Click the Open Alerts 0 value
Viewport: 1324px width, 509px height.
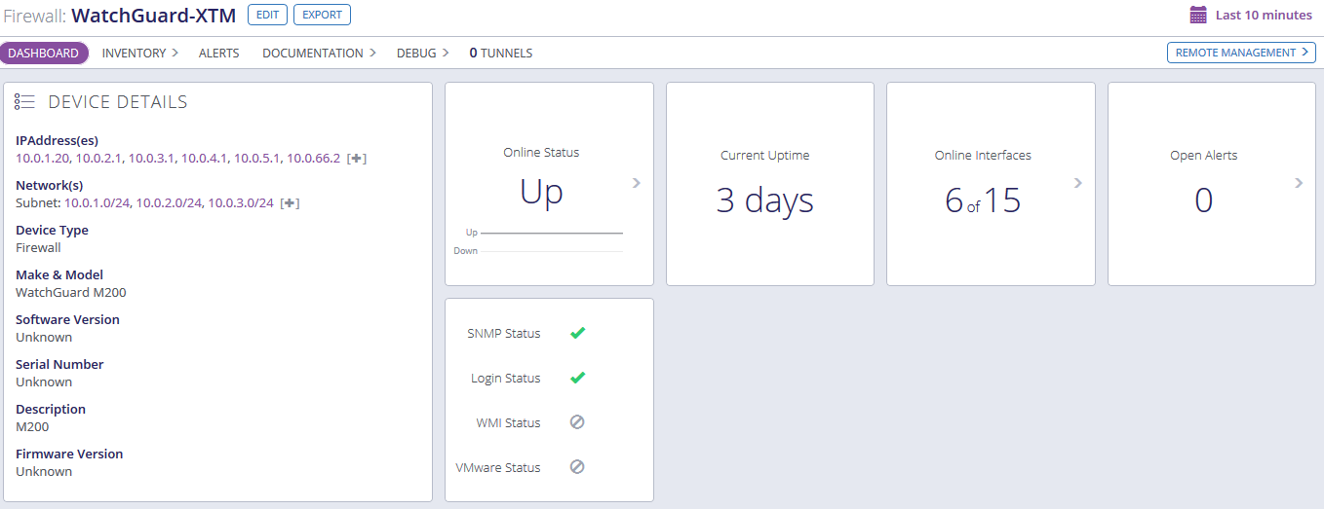point(1204,200)
